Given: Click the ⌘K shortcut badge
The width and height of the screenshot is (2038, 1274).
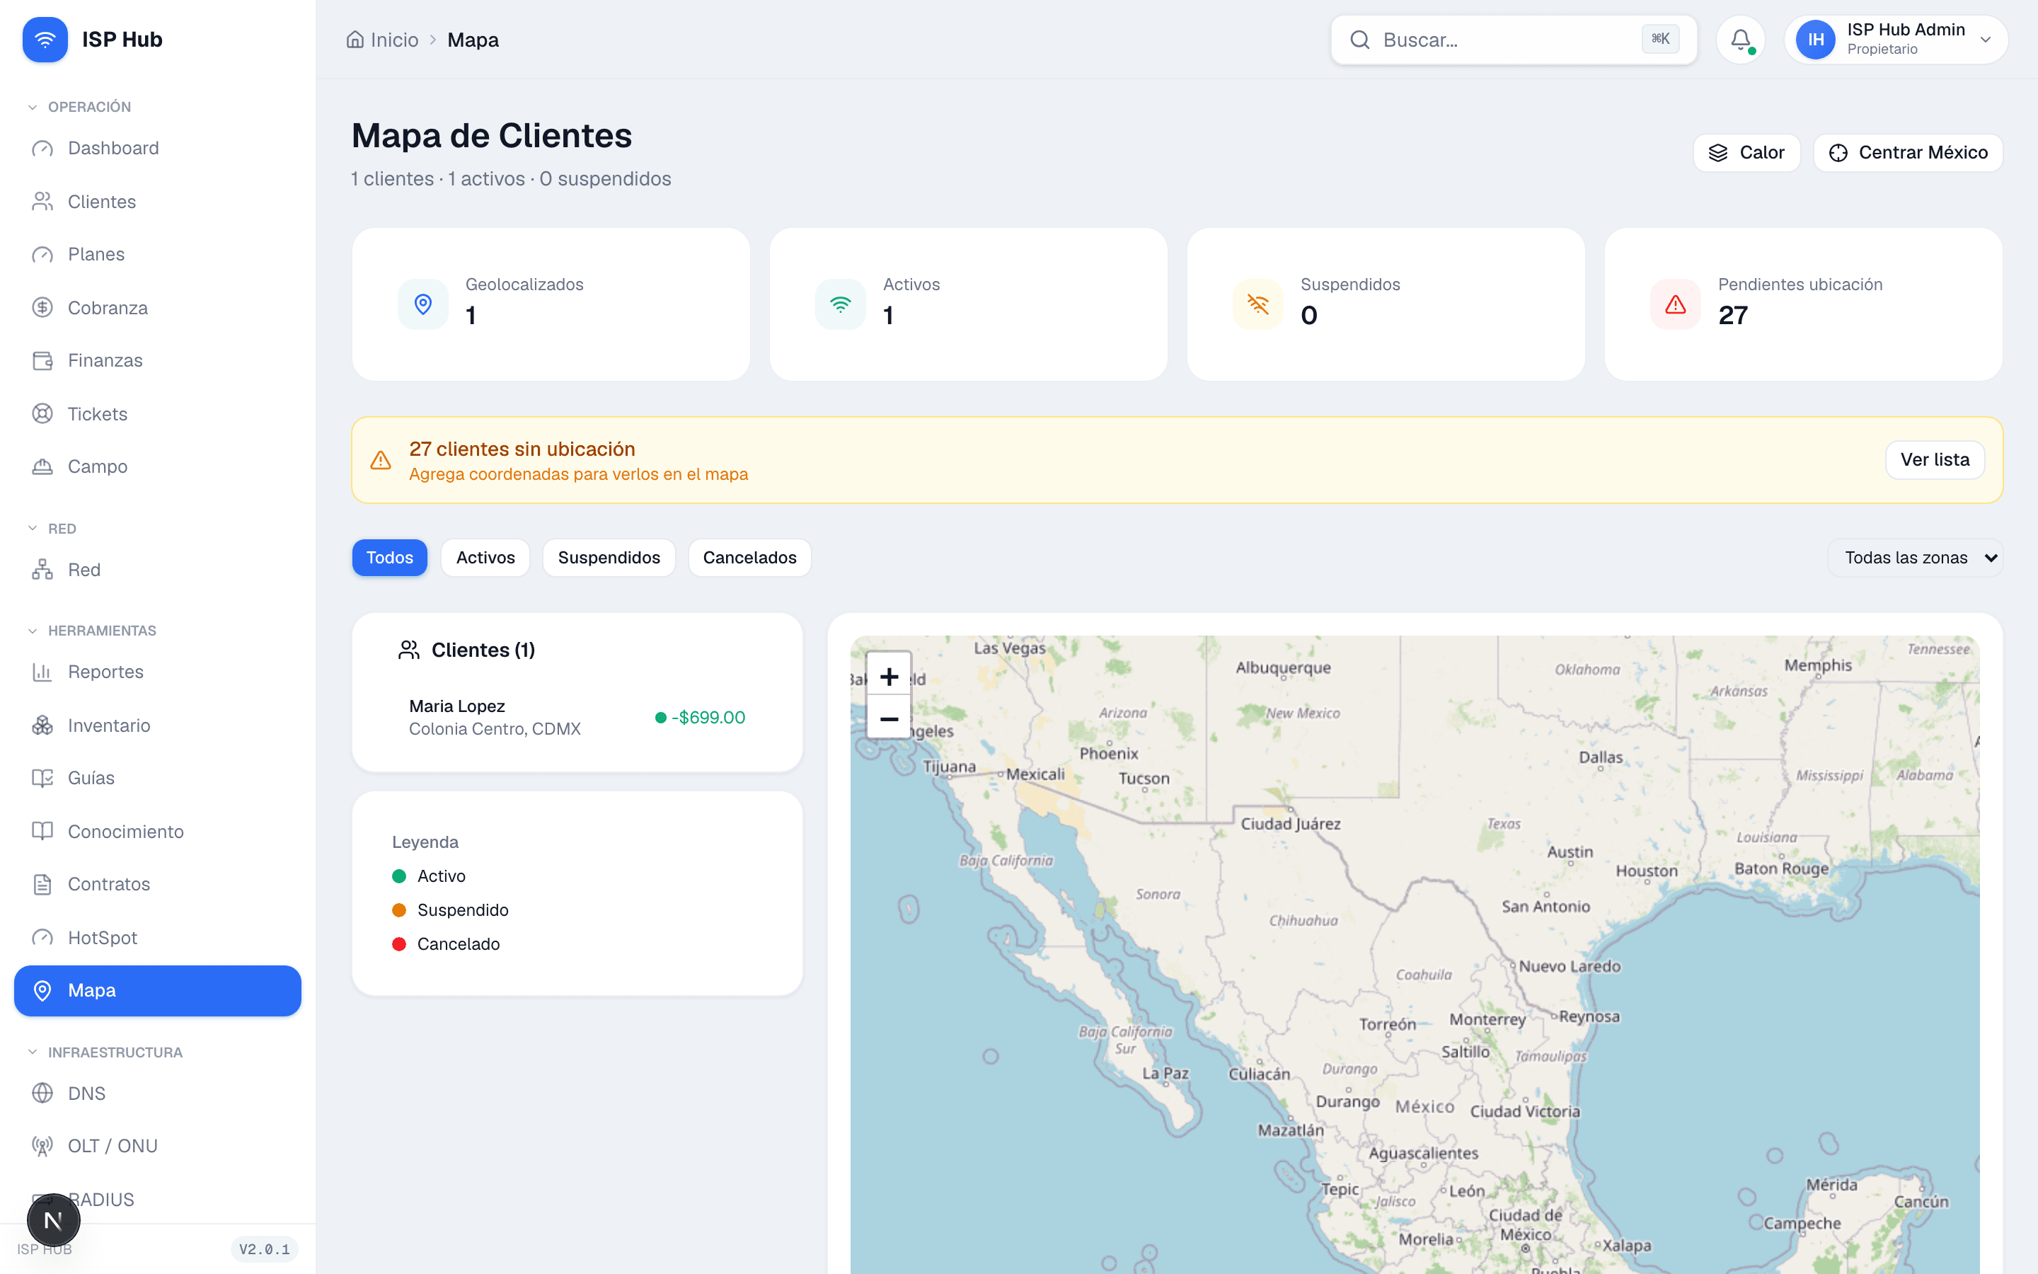Looking at the screenshot, I should click(x=1660, y=39).
